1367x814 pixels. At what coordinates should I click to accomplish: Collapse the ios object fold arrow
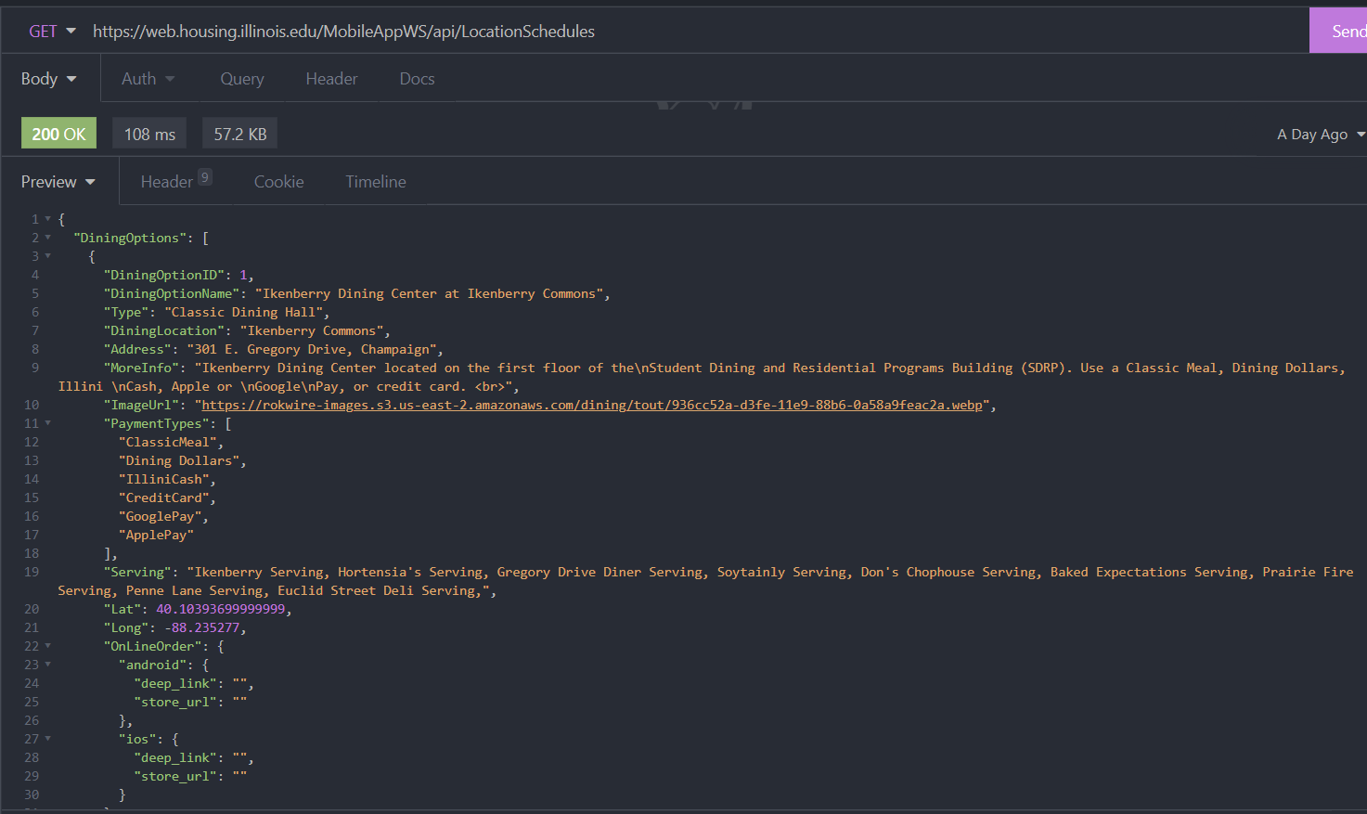[x=47, y=739]
